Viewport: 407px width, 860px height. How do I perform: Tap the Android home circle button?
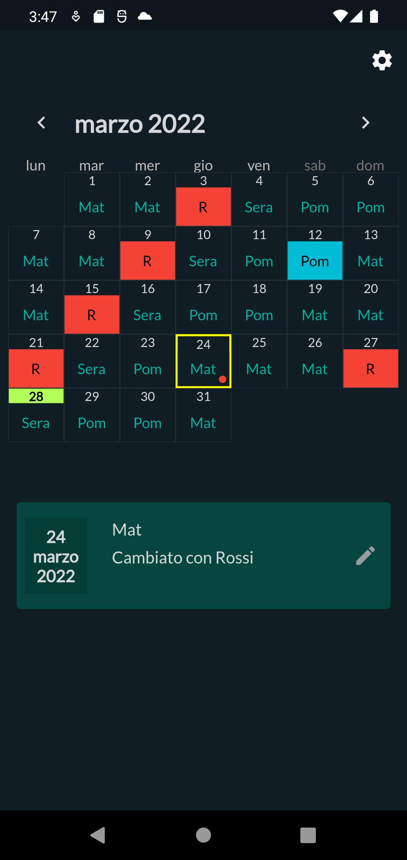[203, 835]
